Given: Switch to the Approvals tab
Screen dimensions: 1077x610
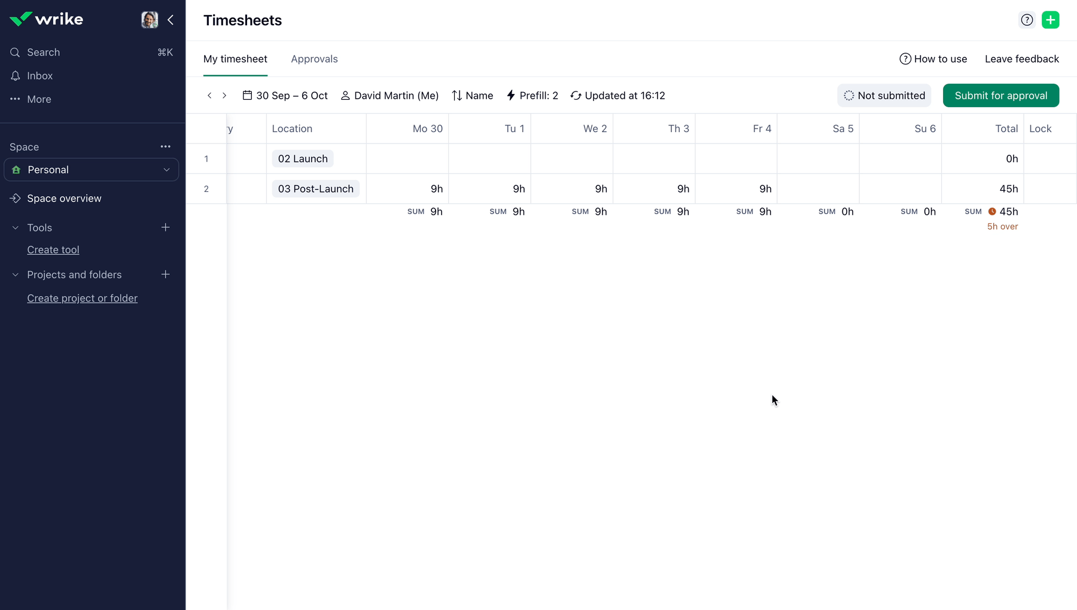Looking at the screenshot, I should [314, 59].
